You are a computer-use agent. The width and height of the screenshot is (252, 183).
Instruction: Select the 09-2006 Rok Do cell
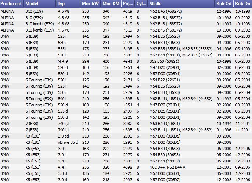coord(243,167)
